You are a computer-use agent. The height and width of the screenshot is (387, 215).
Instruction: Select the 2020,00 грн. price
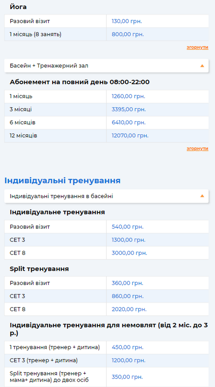tap(129, 309)
